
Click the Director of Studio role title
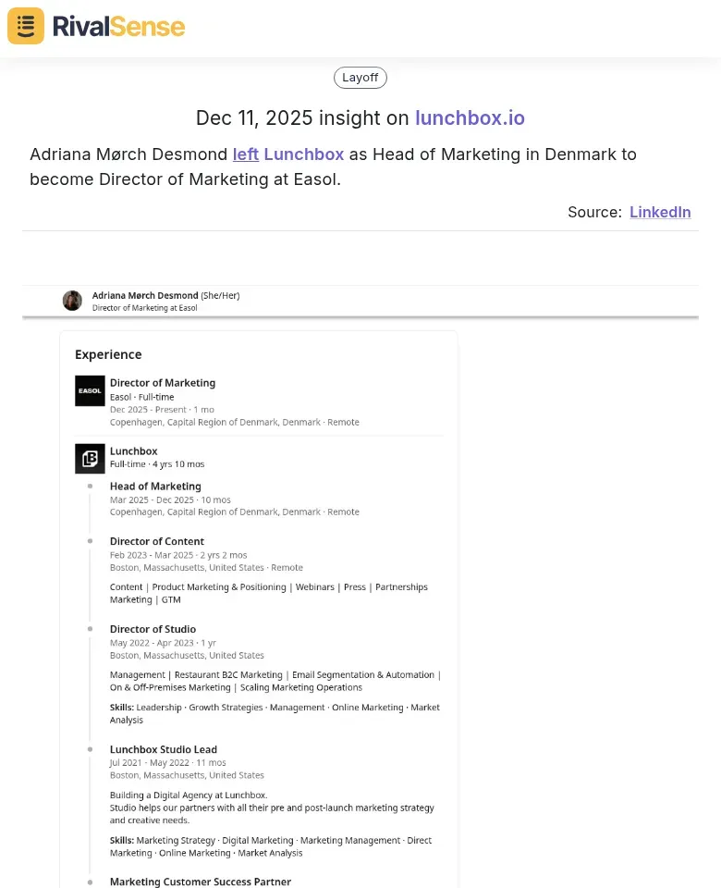pos(153,630)
